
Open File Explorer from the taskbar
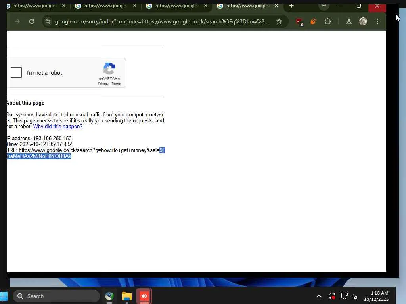126,296
